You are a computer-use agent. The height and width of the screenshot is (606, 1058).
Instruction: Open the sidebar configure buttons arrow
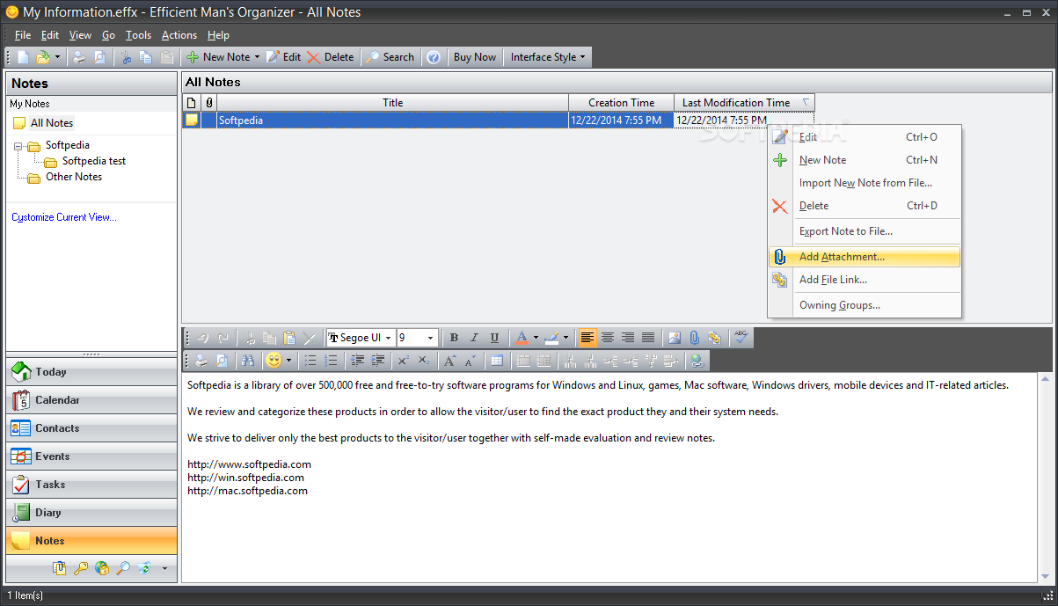[164, 568]
